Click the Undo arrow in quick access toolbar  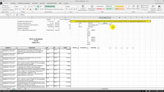4,1
